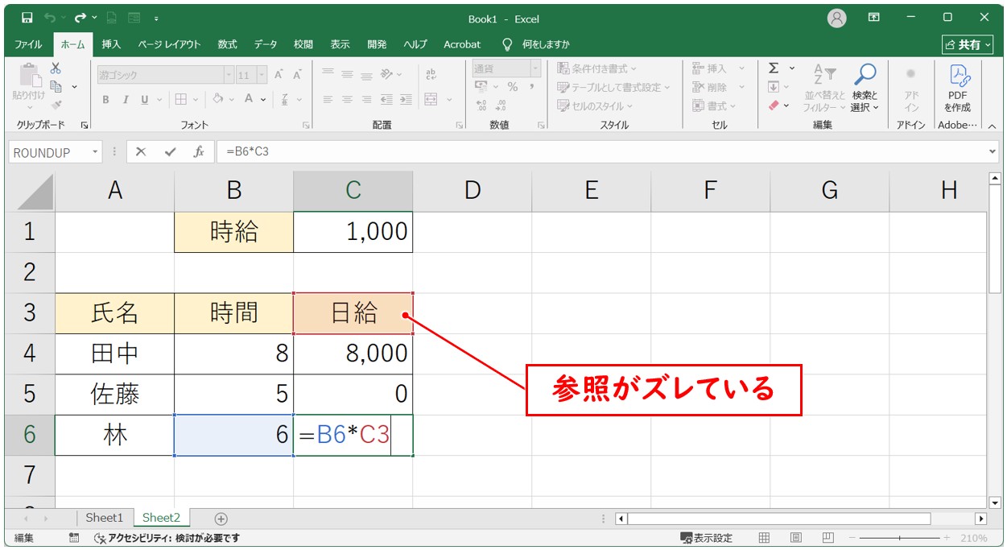The height and width of the screenshot is (550, 1007).
Task: Click the Format Painter brush icon
Action: [x=56, y=105]
